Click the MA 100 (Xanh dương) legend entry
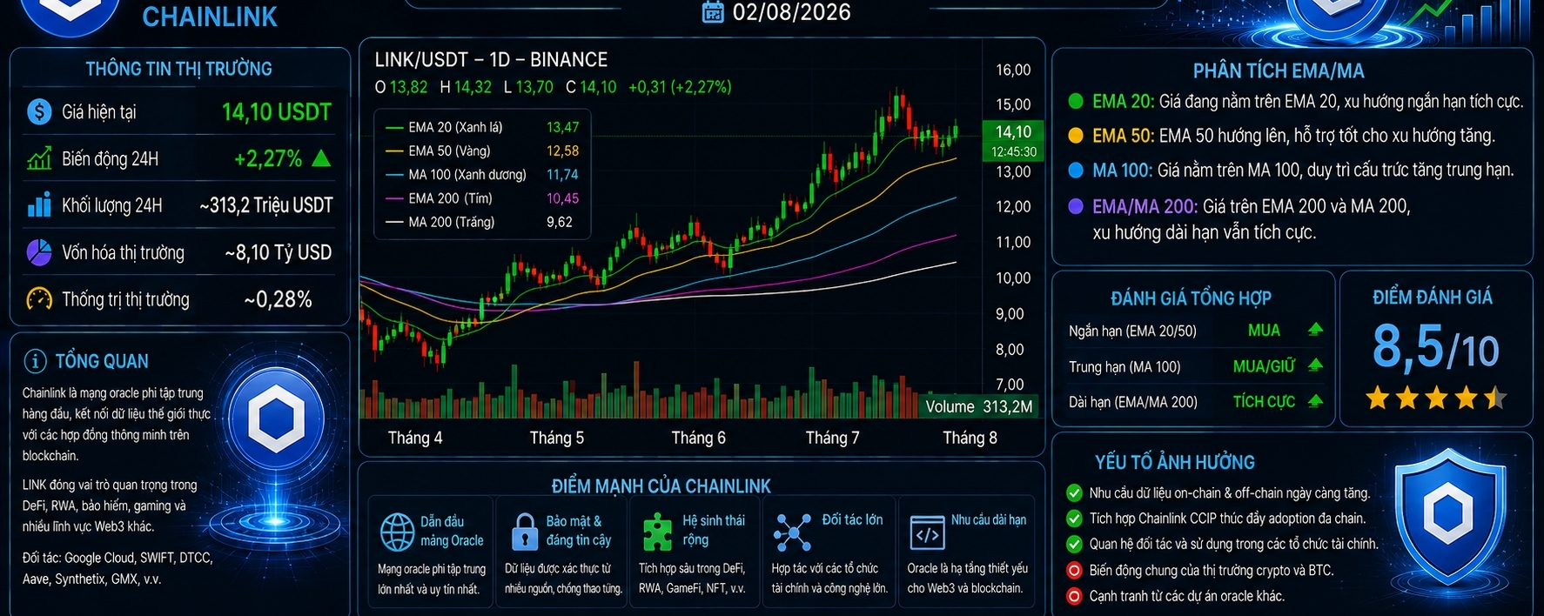The width and height of the screenshot is (1544, 616). tap(482, 174)
